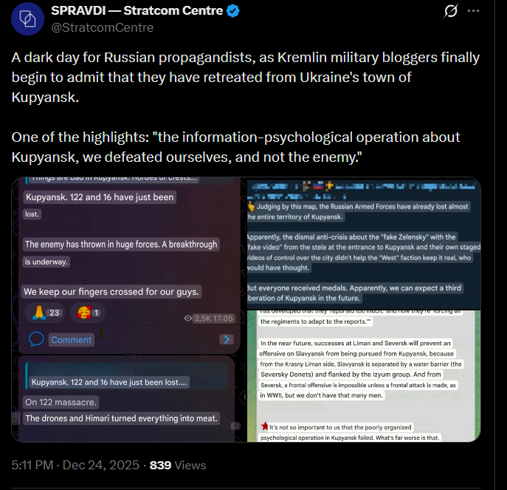The image size is (507, 490).
Task: Click the blue verified badge
Action: 232,11
